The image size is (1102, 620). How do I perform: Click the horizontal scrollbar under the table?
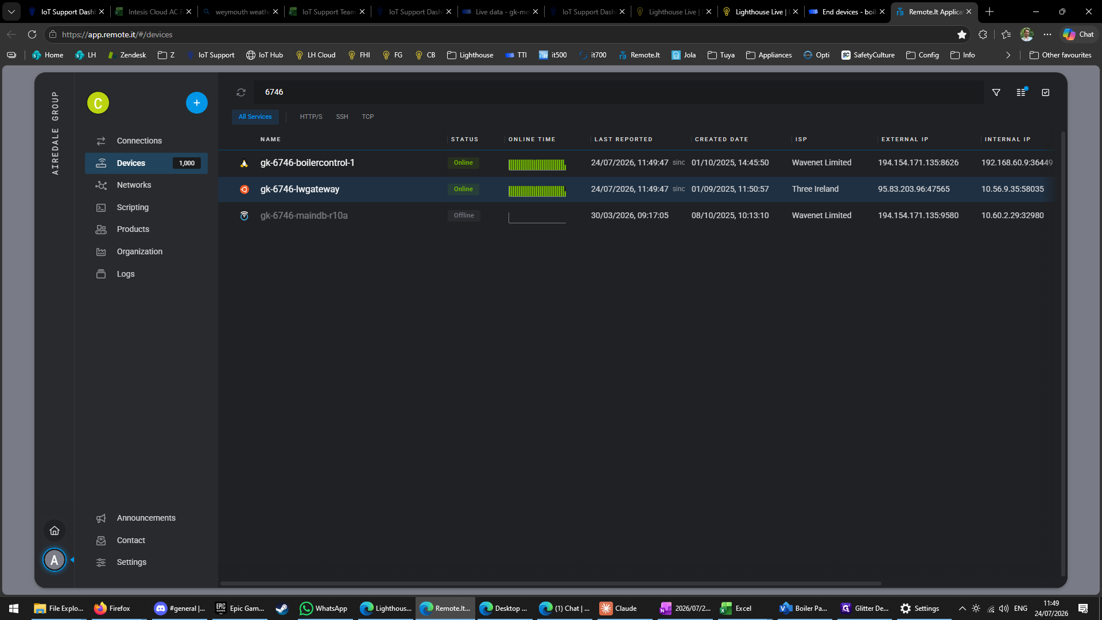550,583
